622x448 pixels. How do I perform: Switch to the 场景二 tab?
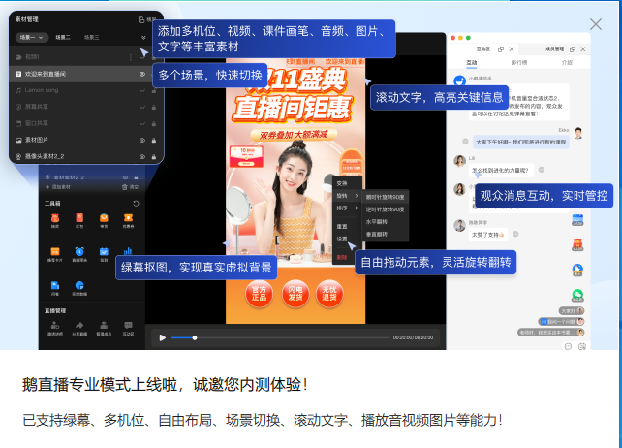(63, 37)
